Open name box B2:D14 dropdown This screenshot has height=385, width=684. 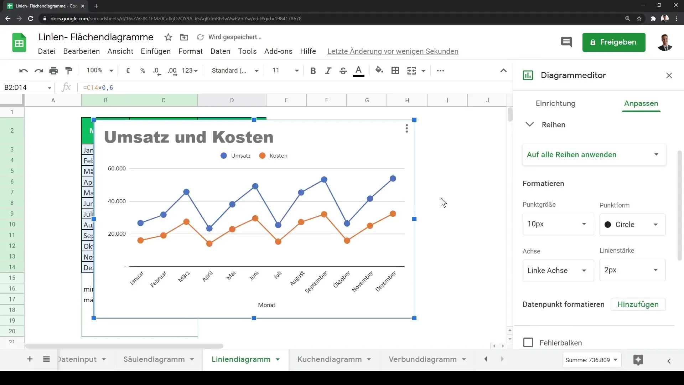click(50, 88)
